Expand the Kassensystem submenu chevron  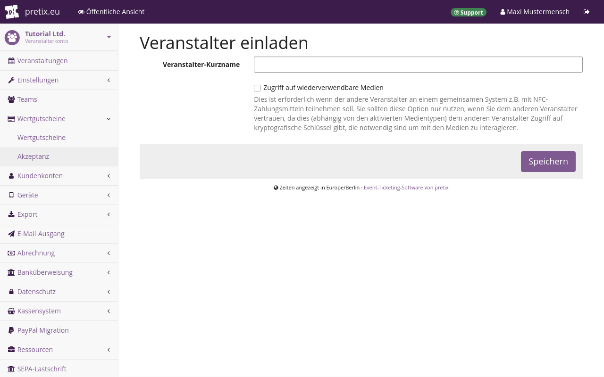point(109,311)
